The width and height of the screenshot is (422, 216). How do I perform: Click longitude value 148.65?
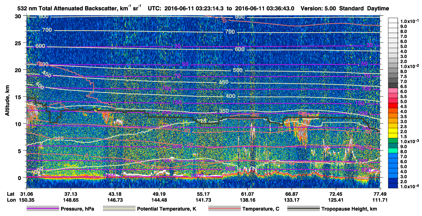(x=70, y=200)
